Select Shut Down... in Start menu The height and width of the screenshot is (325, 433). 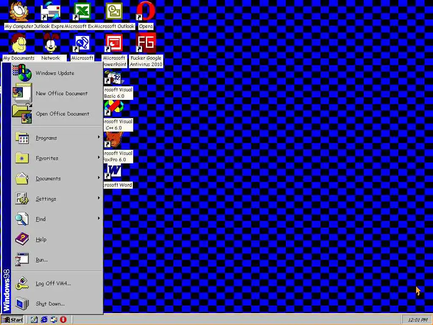[x=57, y=303]
